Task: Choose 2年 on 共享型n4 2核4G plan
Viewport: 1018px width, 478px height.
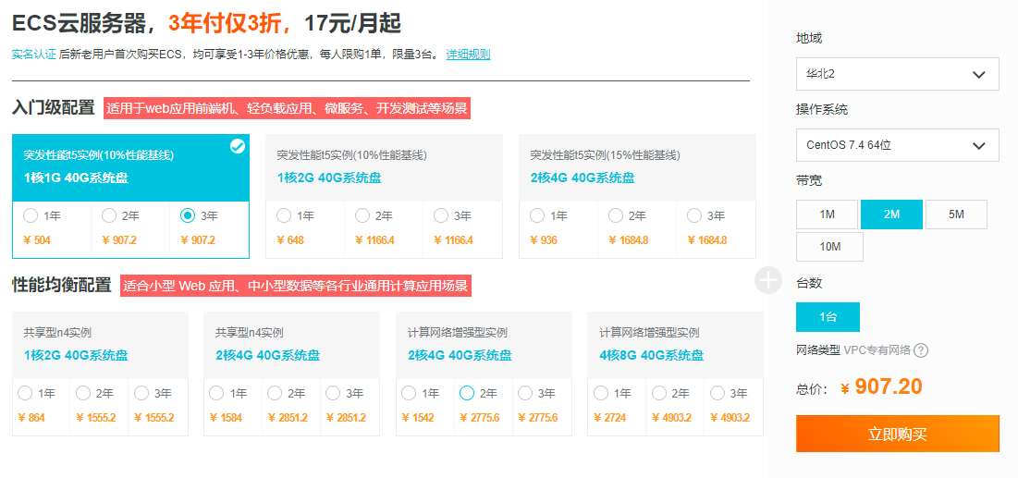Action: pos(275,393)
